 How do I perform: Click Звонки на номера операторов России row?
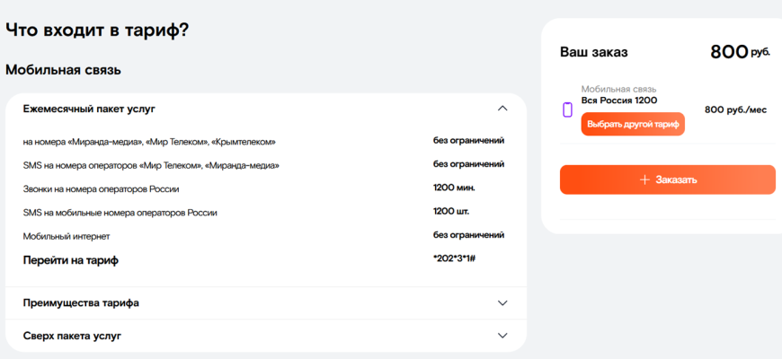click(x=101, y=188)
